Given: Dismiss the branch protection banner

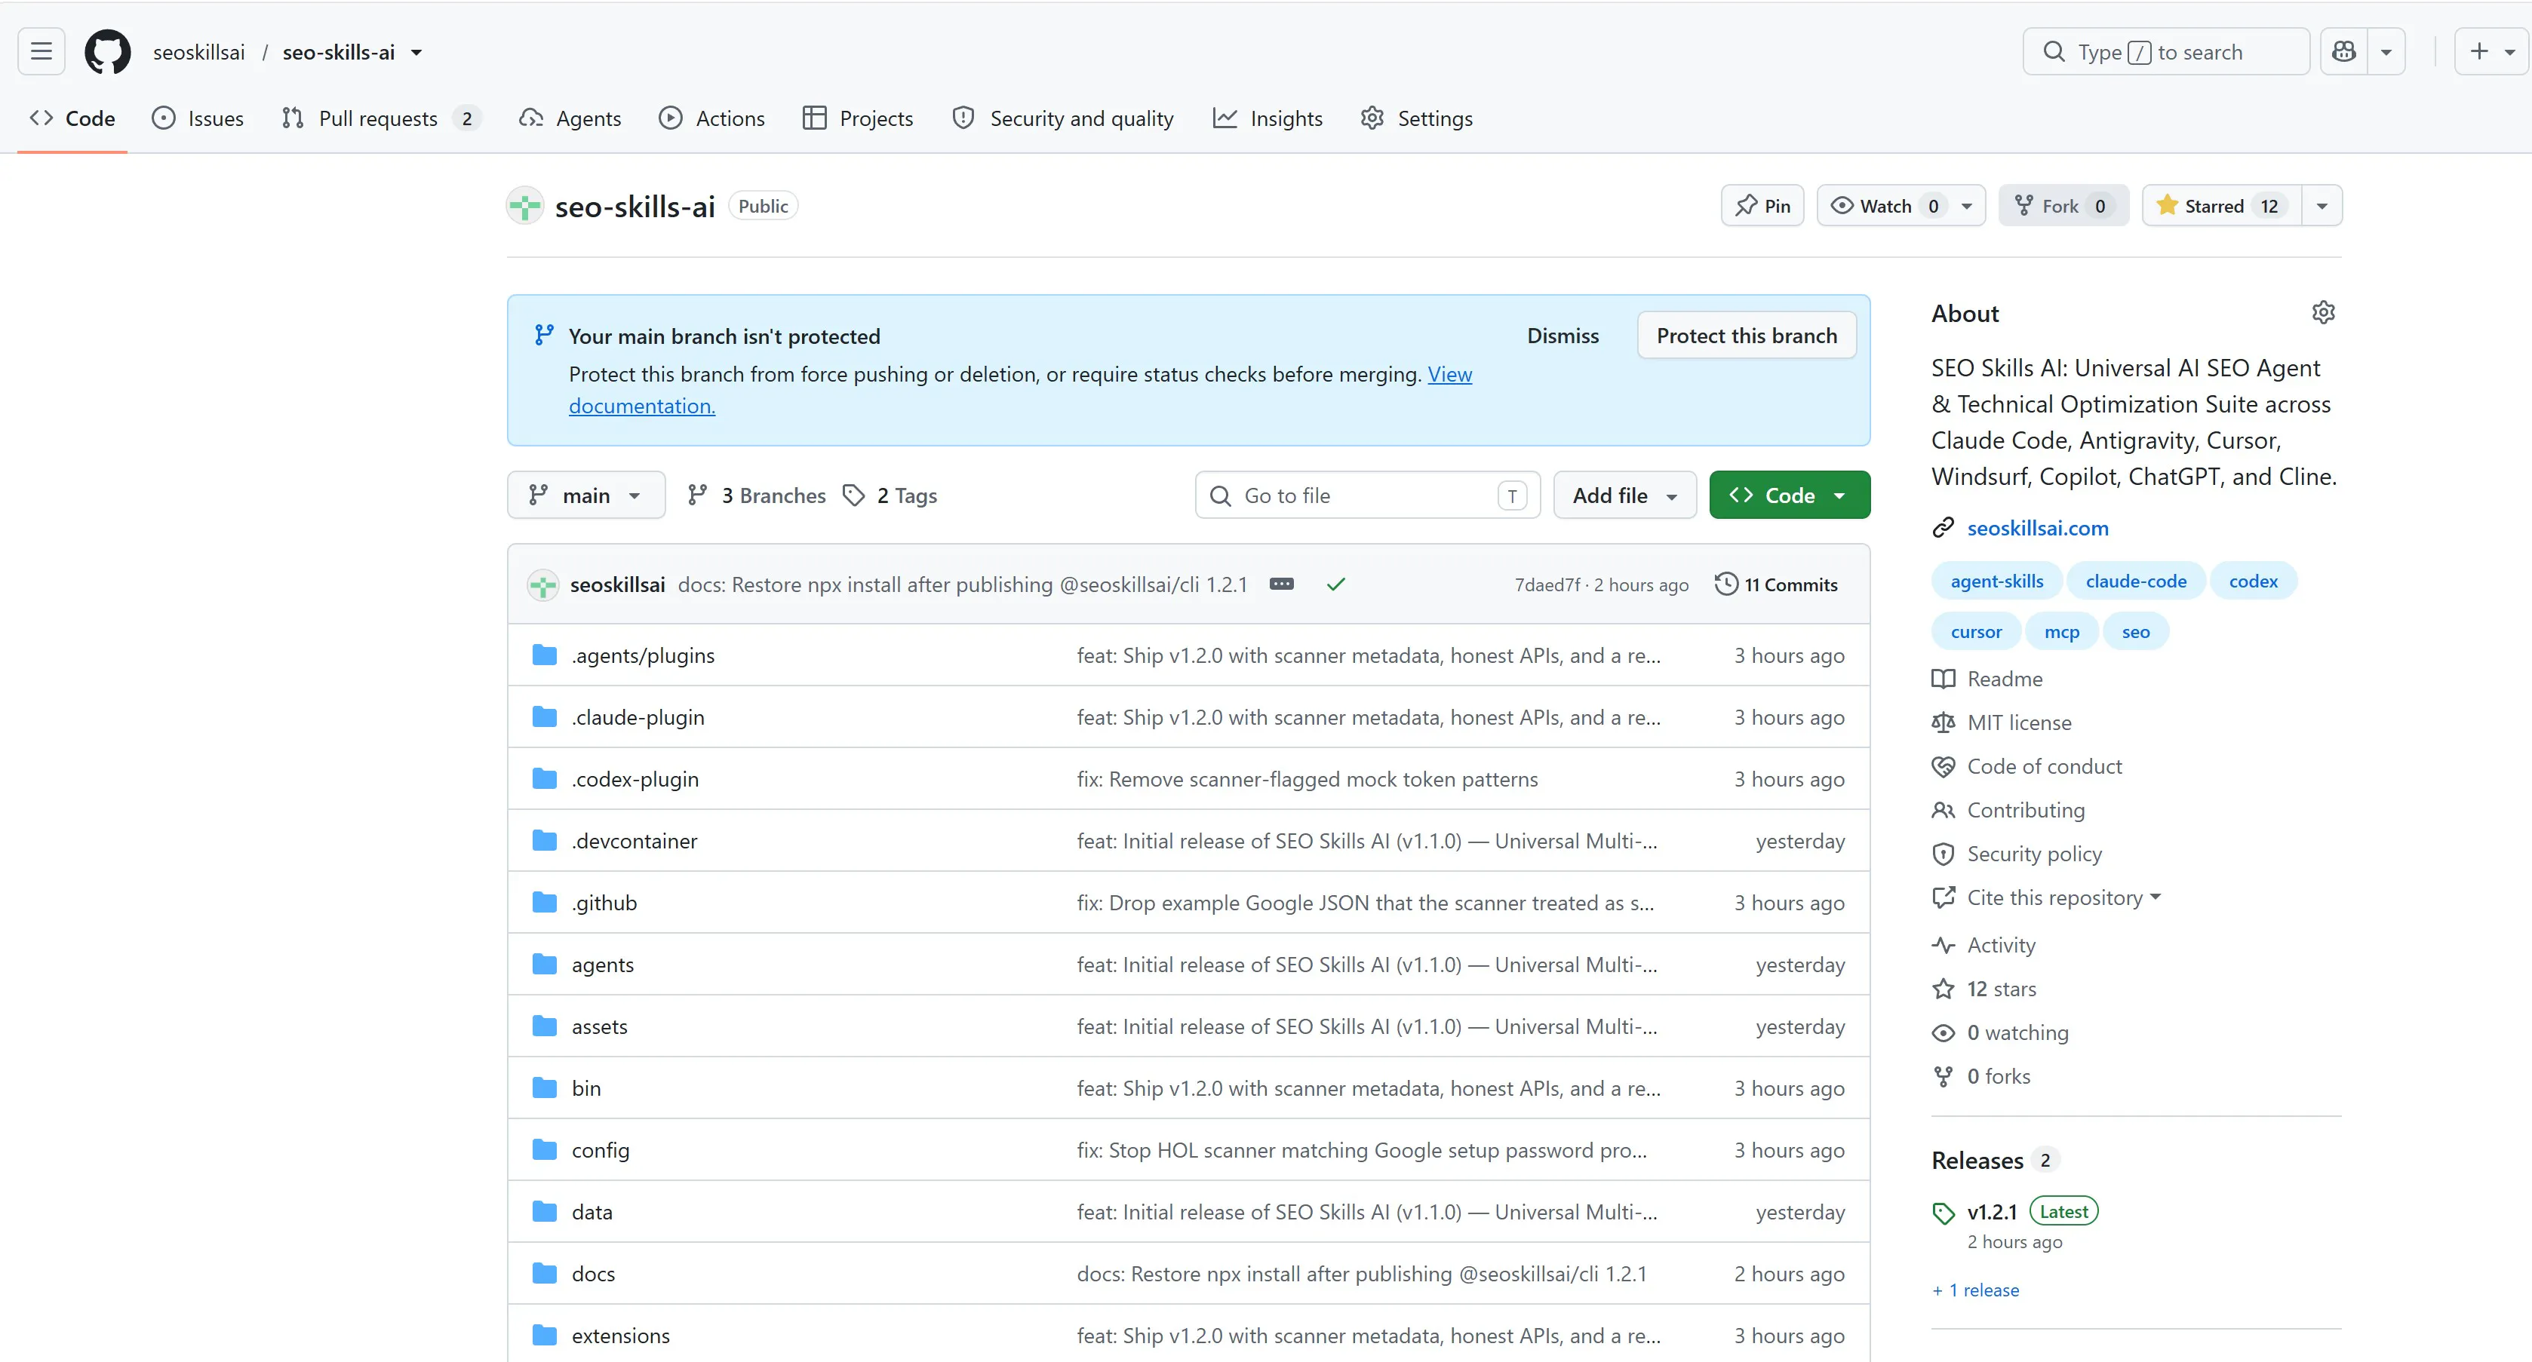Looking at the screenshot, I should (x=1563, y=335).
